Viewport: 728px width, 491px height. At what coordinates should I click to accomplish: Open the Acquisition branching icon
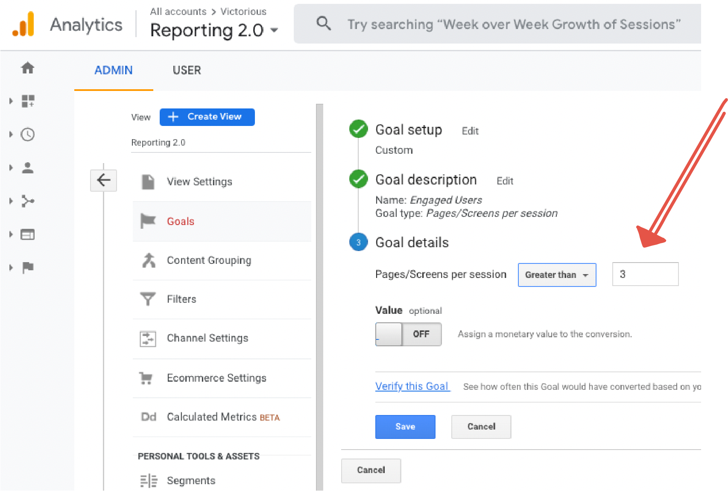pos(28,201)
